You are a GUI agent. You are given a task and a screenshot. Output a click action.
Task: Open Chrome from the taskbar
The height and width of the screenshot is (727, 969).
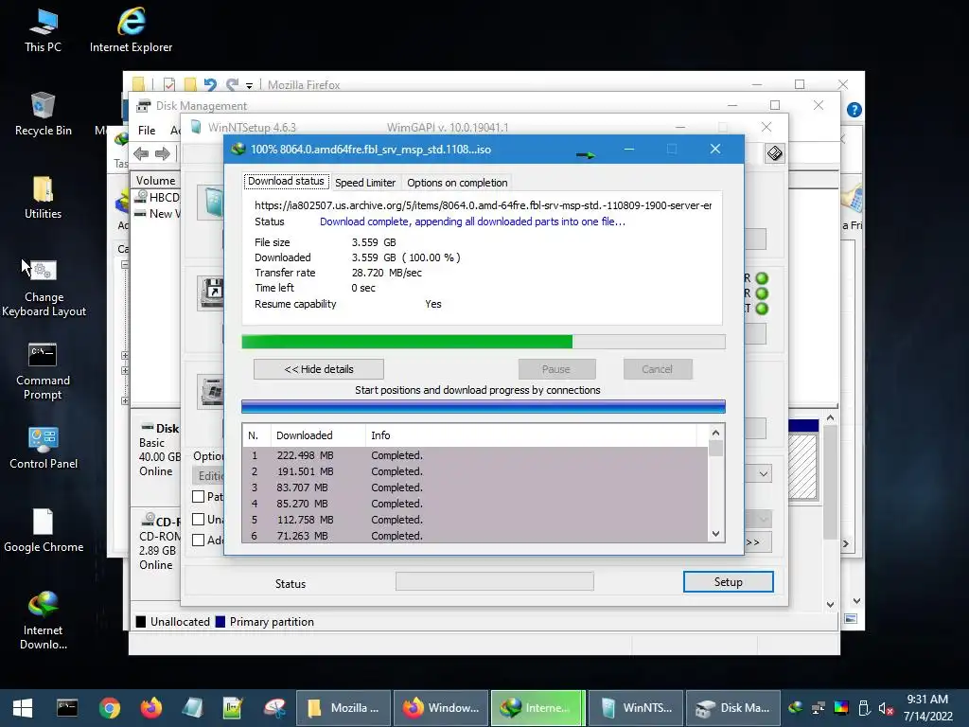[110, 708]
